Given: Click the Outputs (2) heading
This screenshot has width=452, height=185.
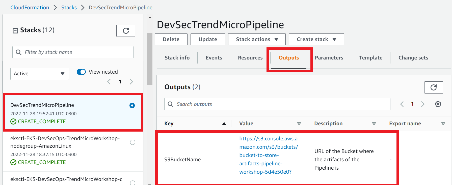Looking at the screenshot, I should tap(182, 87).
